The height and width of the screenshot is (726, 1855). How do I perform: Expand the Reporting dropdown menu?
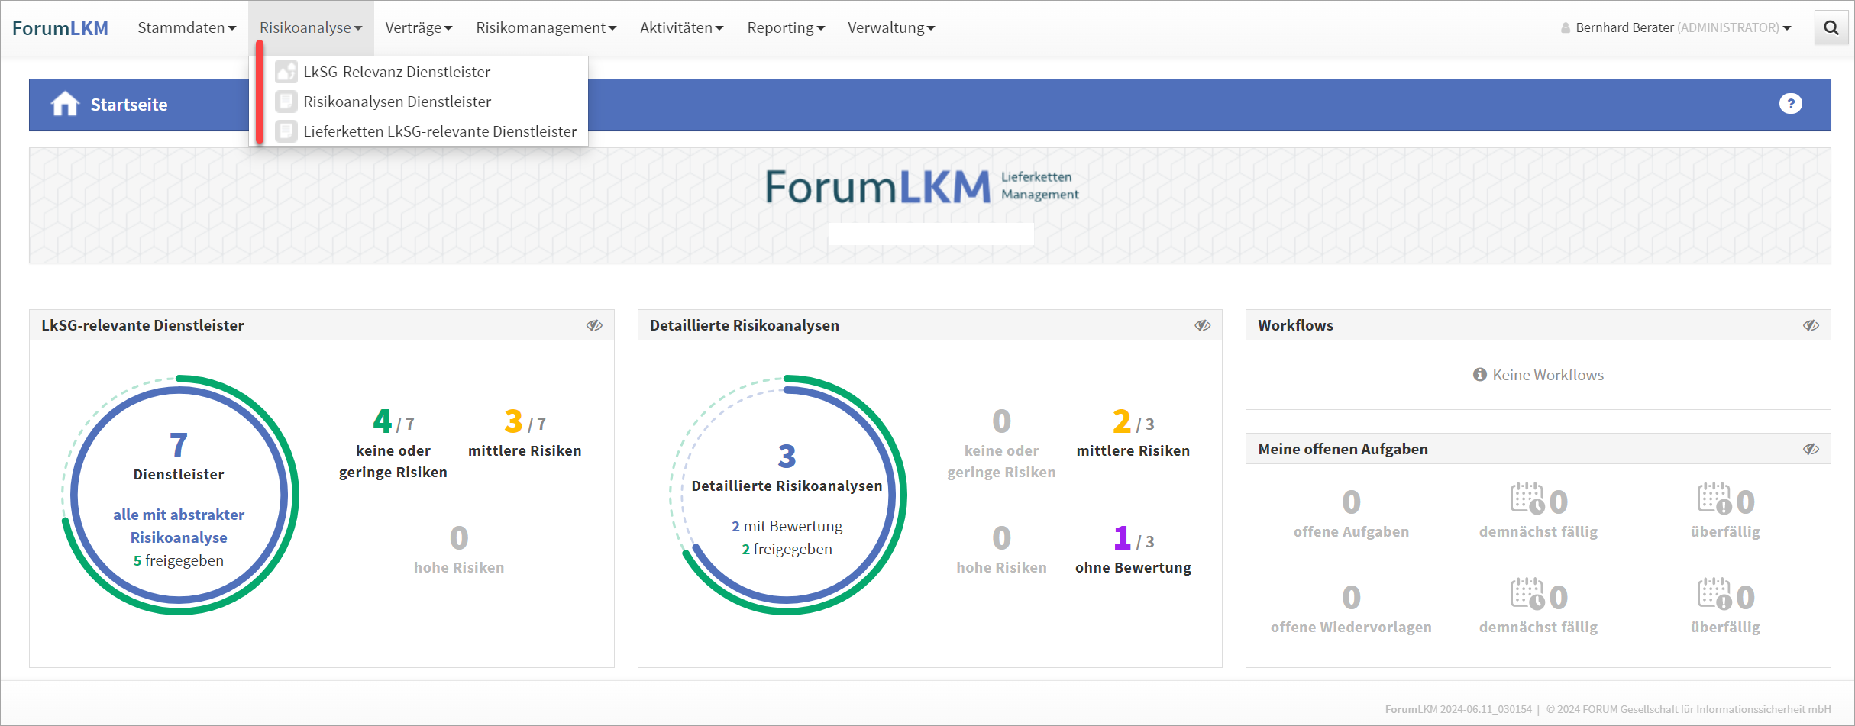pos(785,28)
